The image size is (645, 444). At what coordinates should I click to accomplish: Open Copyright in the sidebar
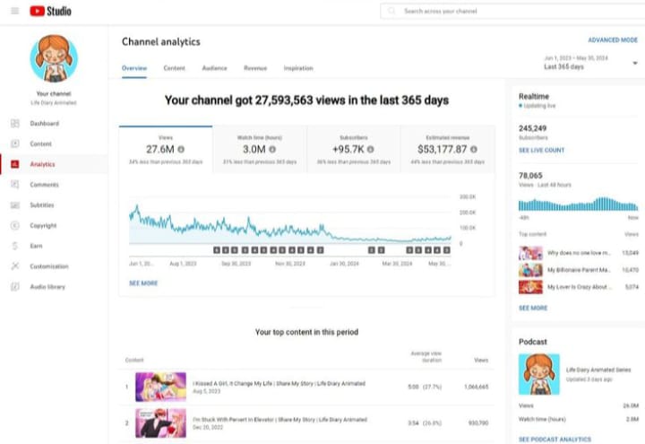[x=43, y=226]
